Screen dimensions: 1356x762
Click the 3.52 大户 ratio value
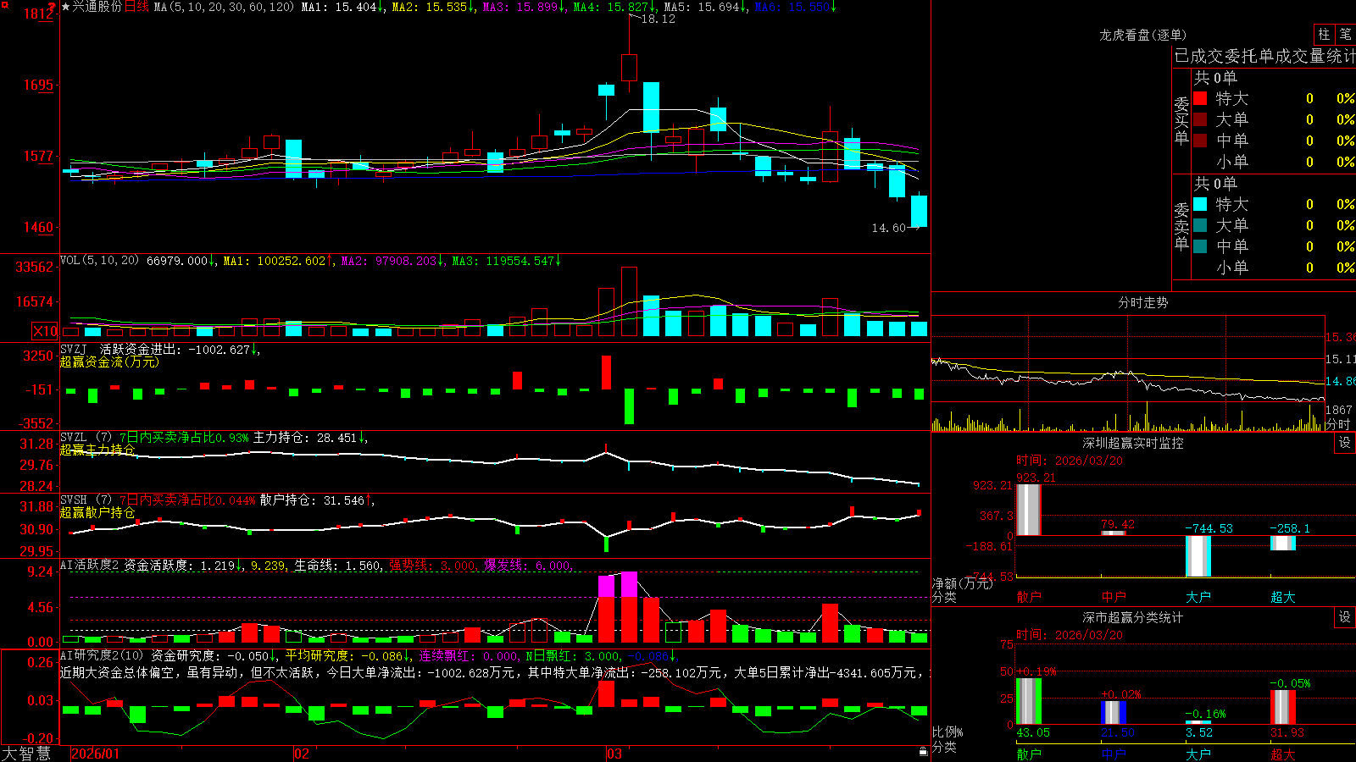(1199, 732)
